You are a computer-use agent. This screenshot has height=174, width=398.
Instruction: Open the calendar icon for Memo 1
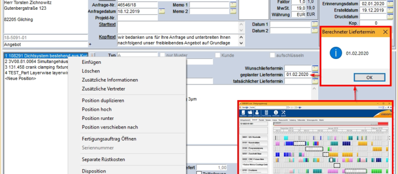(233, 5)
